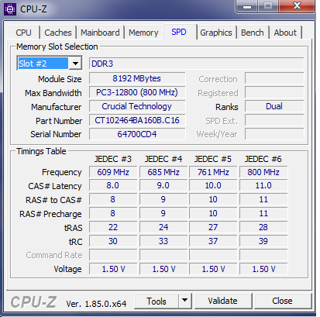Viewport: 320px width, 317px height.
Task: Click the RAS# to CAS# label
Action: pos(53,200)
